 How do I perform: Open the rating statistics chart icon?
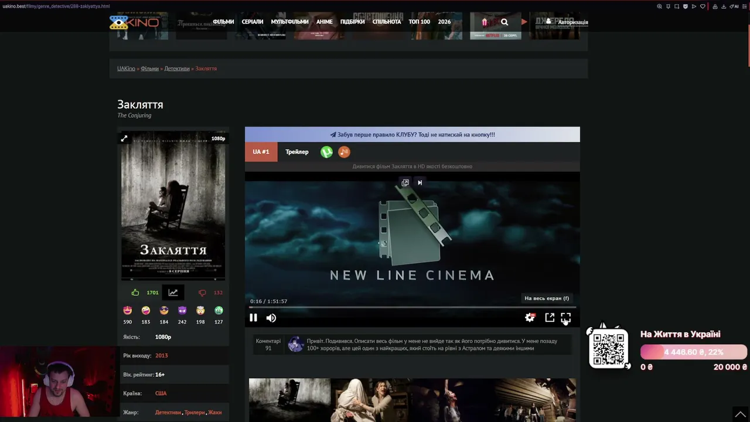(x=173, y=292)
